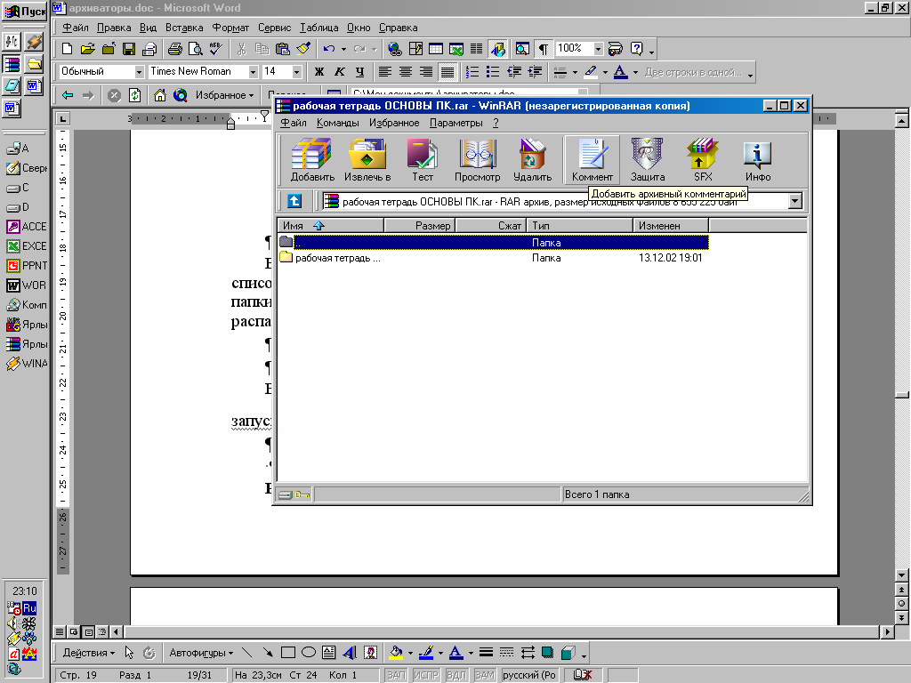Click the Back arrow in Web toolbar
Screen dimensions: 911x683
point(68,94)
